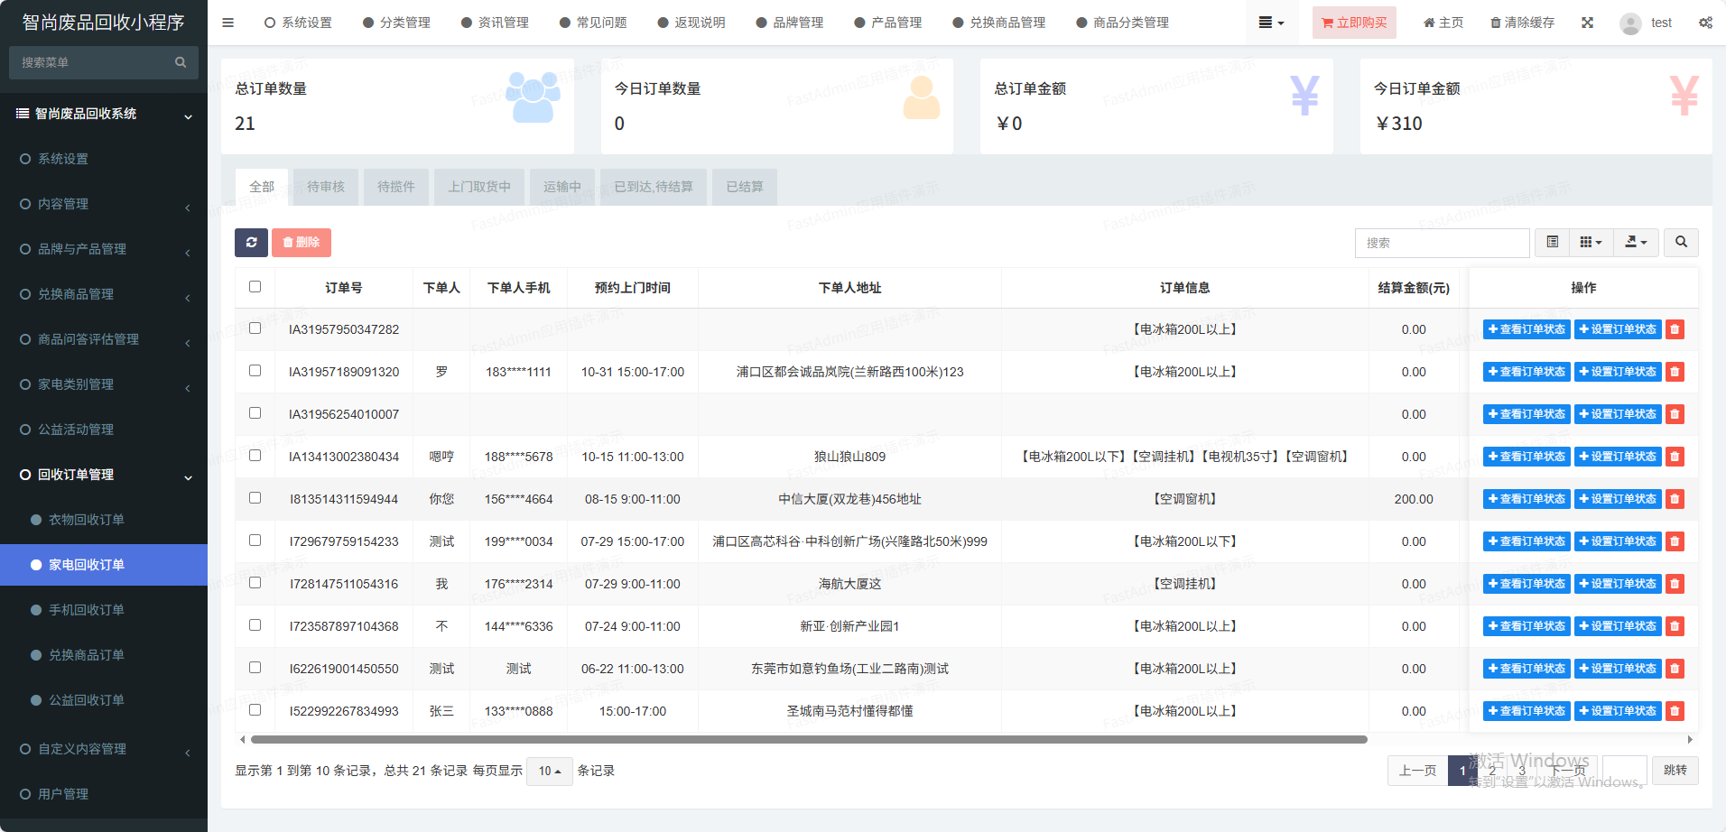Click the refresh icon button above table
This screenshot has height=832, width=1726.
251,243
